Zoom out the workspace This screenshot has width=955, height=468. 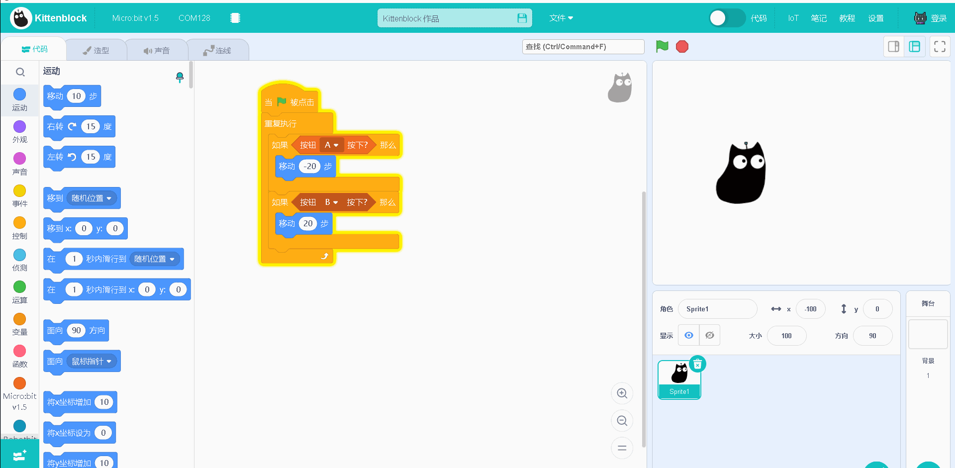tap(622, 421)
